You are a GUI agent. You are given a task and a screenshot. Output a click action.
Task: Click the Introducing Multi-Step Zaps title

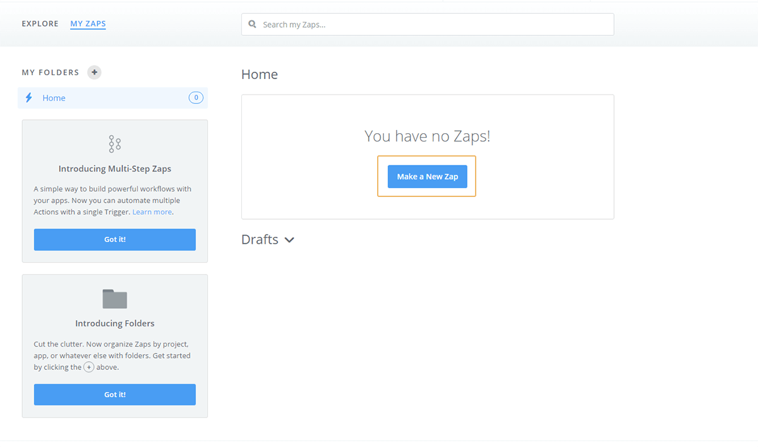pos(115,169)
